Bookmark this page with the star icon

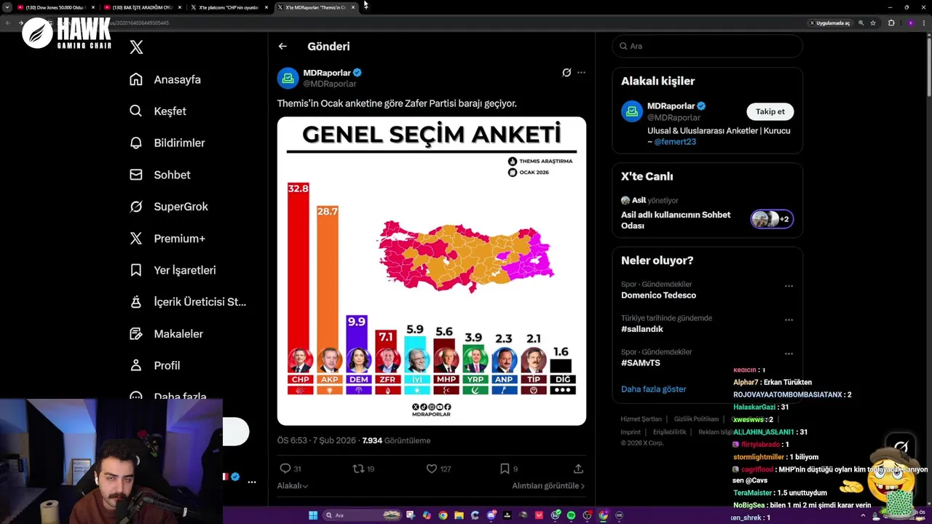coord(873,23)
